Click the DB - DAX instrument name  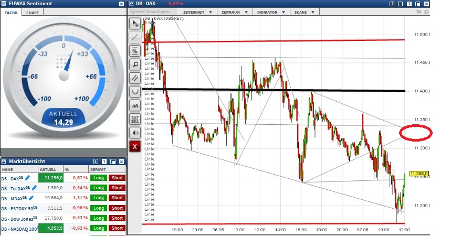pos(13,178)
